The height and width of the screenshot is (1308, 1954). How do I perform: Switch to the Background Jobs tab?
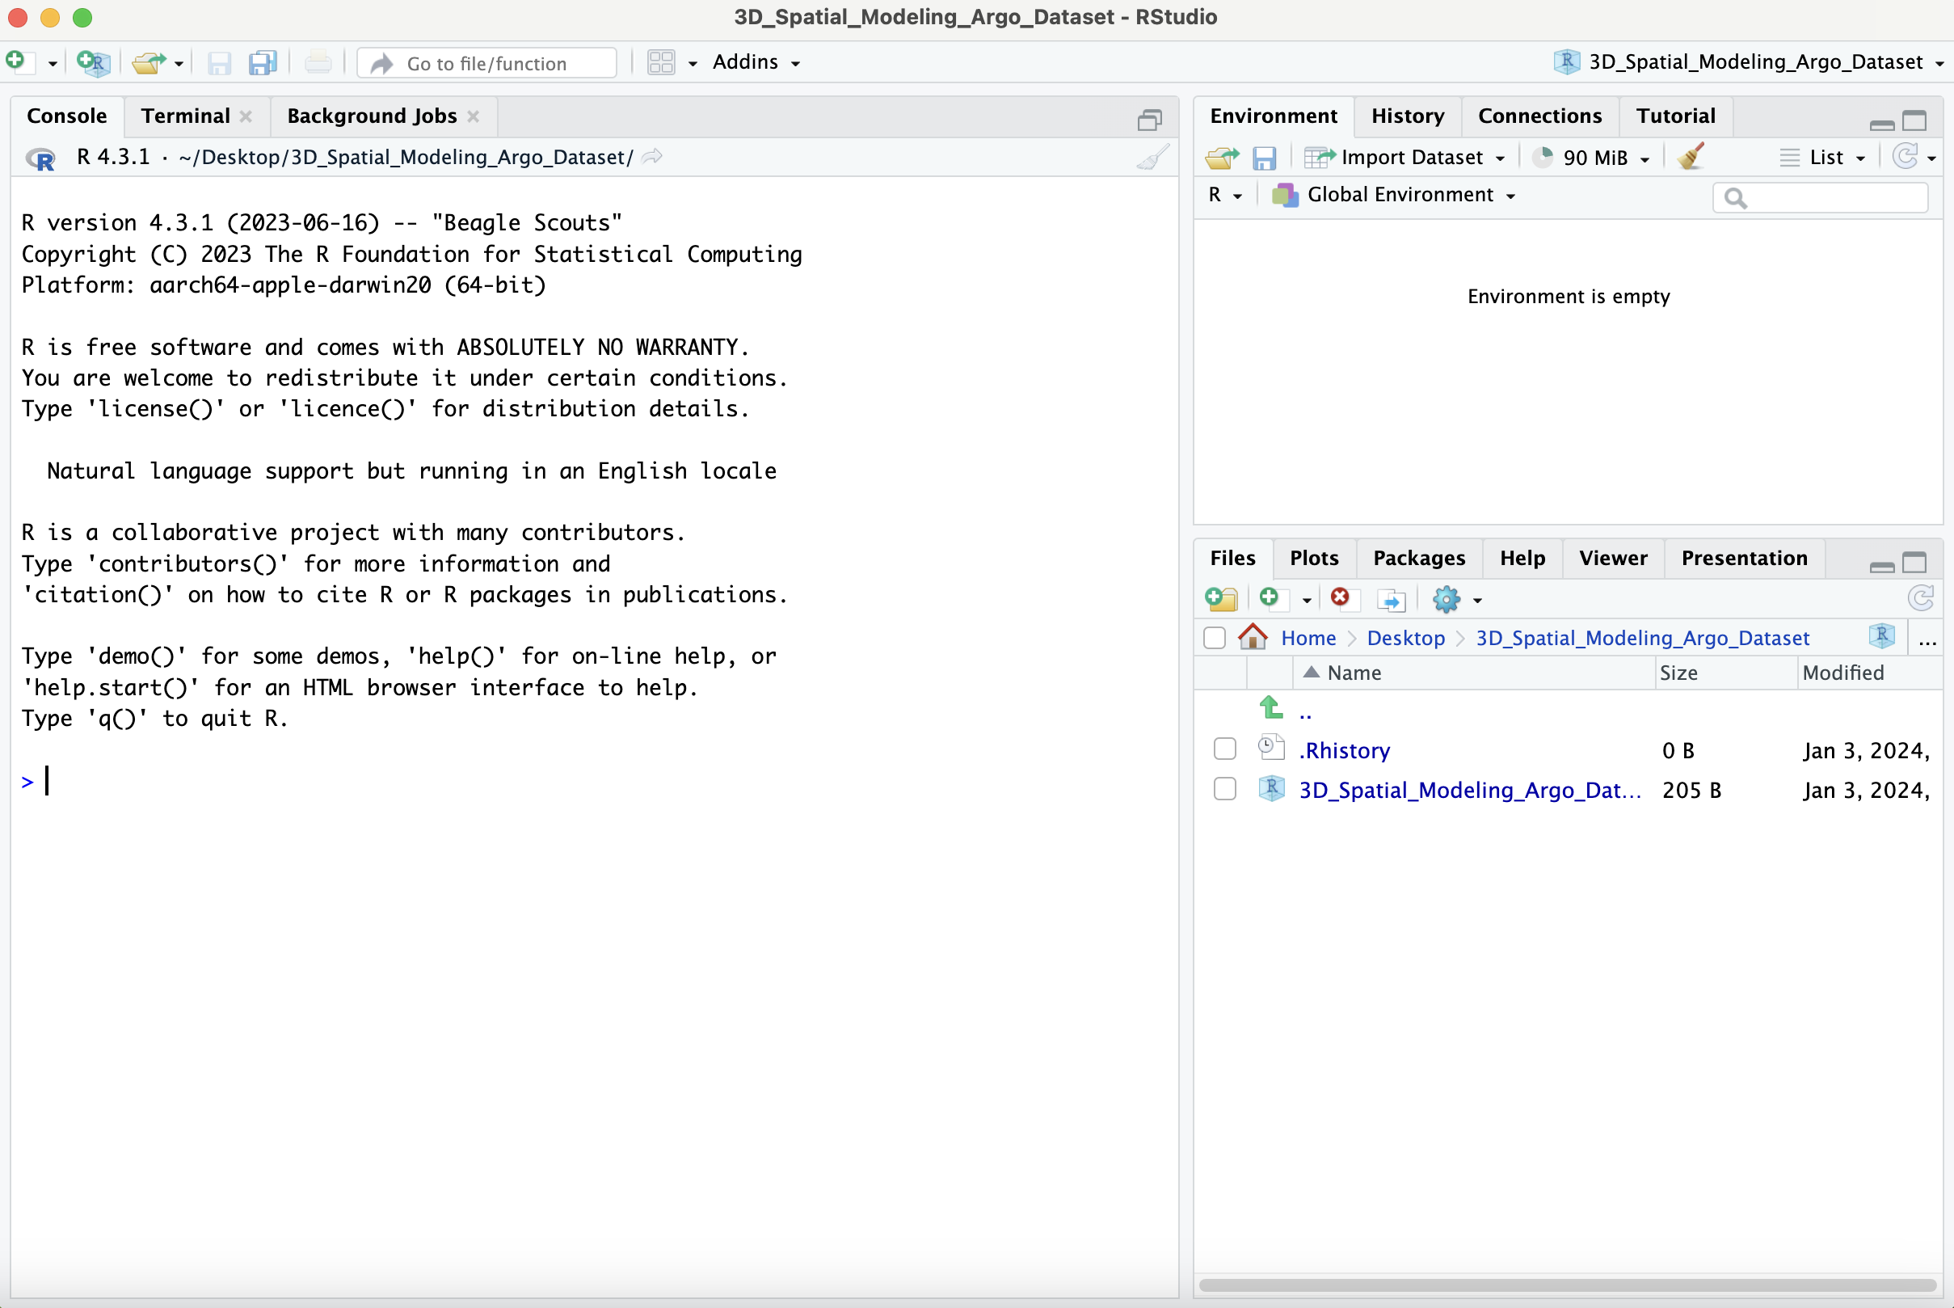click(372, 116)
